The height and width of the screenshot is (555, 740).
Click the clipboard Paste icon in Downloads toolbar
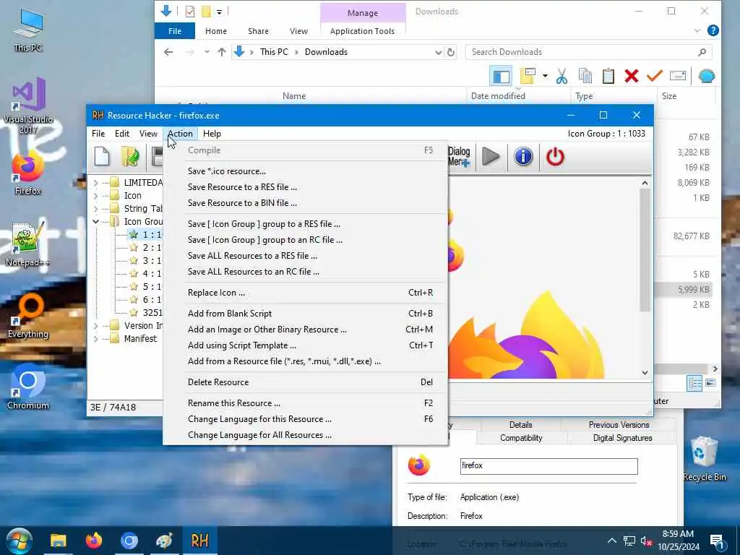[608, 76]
